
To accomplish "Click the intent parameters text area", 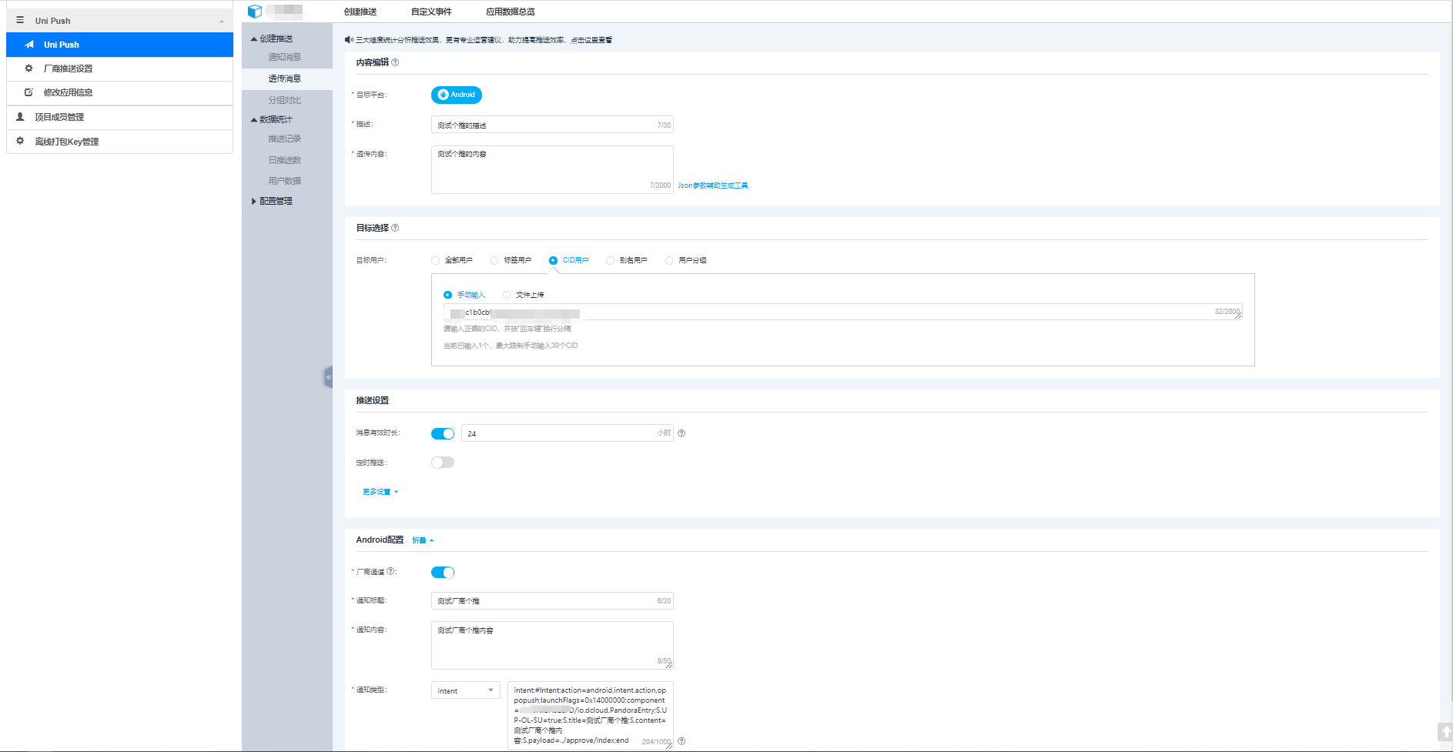I will pos(591,715).
